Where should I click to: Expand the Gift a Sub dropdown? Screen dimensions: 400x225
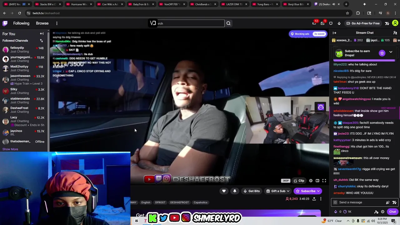[288, 191]
